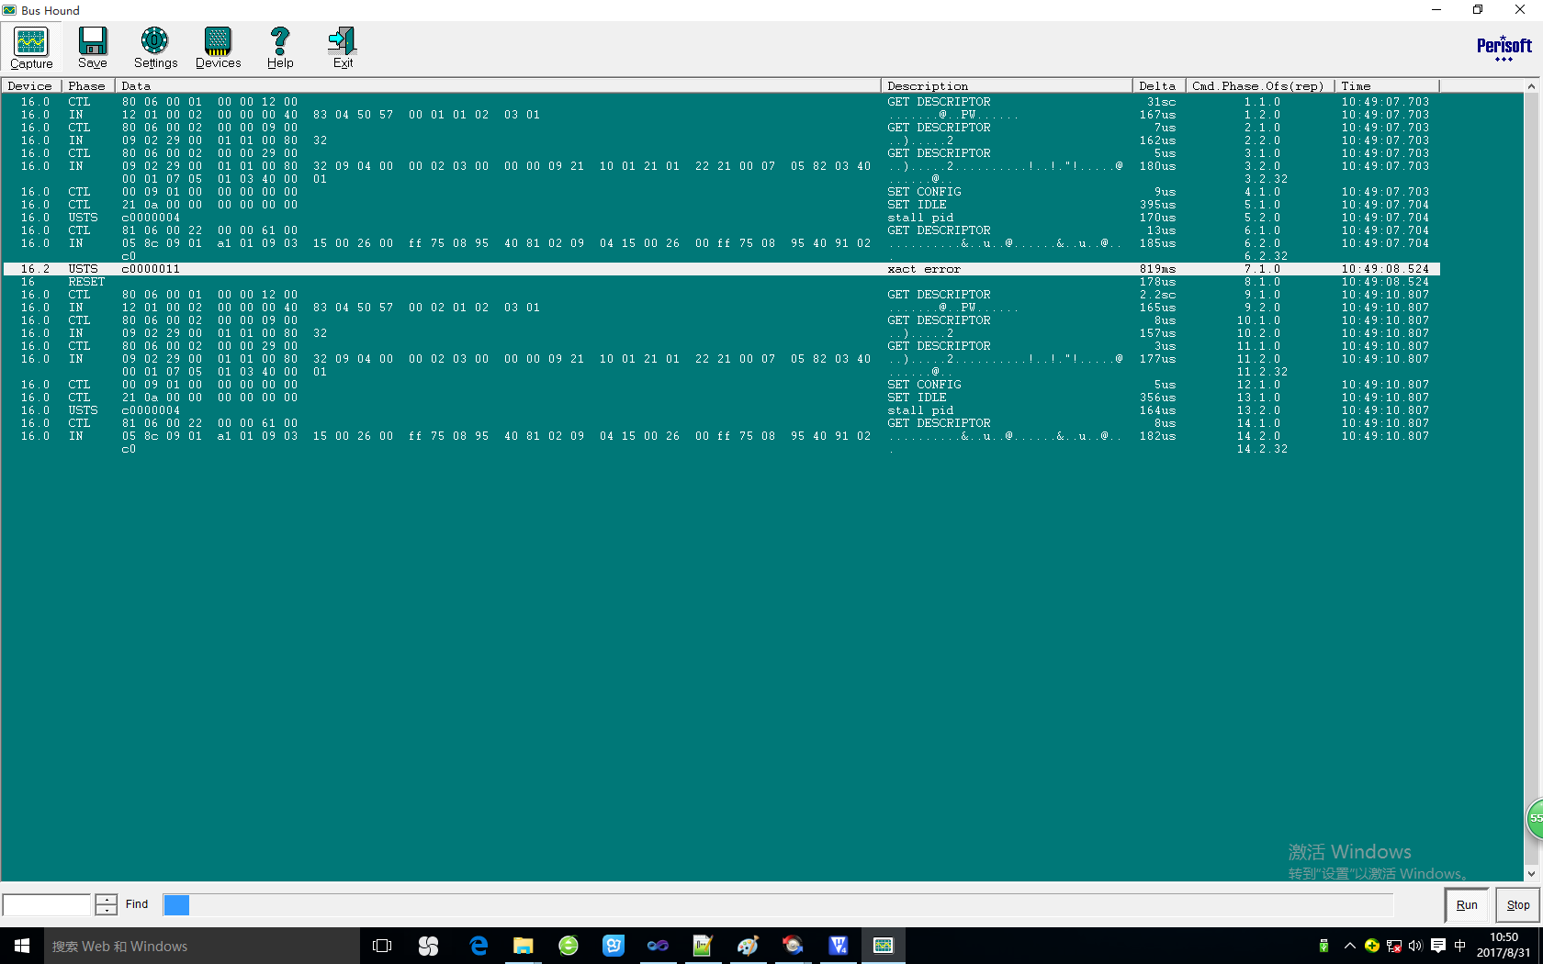Expand the hidden system tray icons
The width and height of the screenshot is (1543, 964).
1349,946
